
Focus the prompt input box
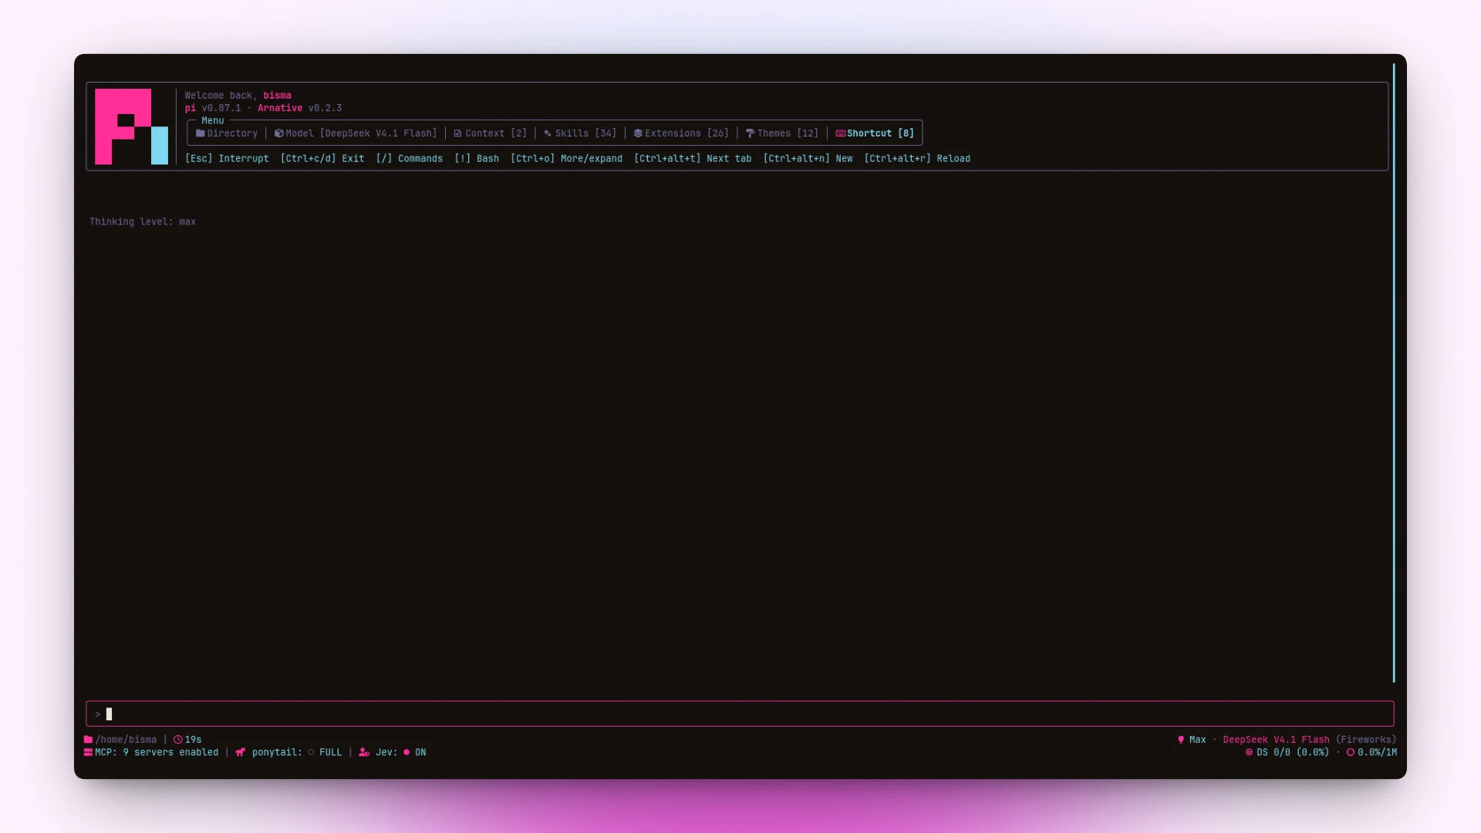point(740,713)
